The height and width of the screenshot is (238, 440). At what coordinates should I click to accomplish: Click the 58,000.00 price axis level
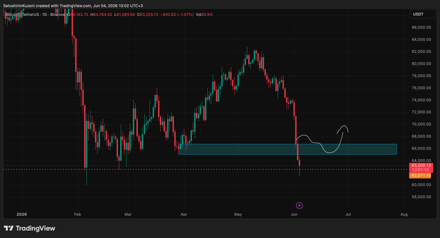[x=421, y=197]
